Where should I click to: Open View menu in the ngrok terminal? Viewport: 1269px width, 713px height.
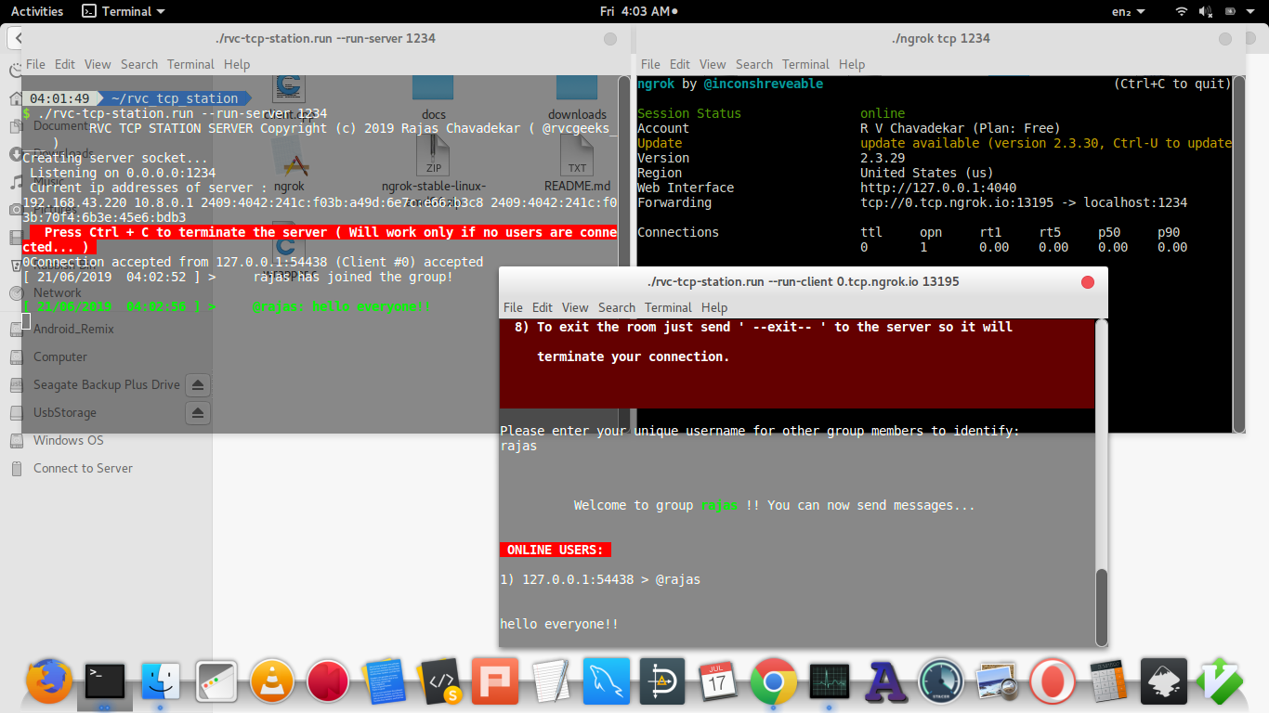[x=713, y=64]
